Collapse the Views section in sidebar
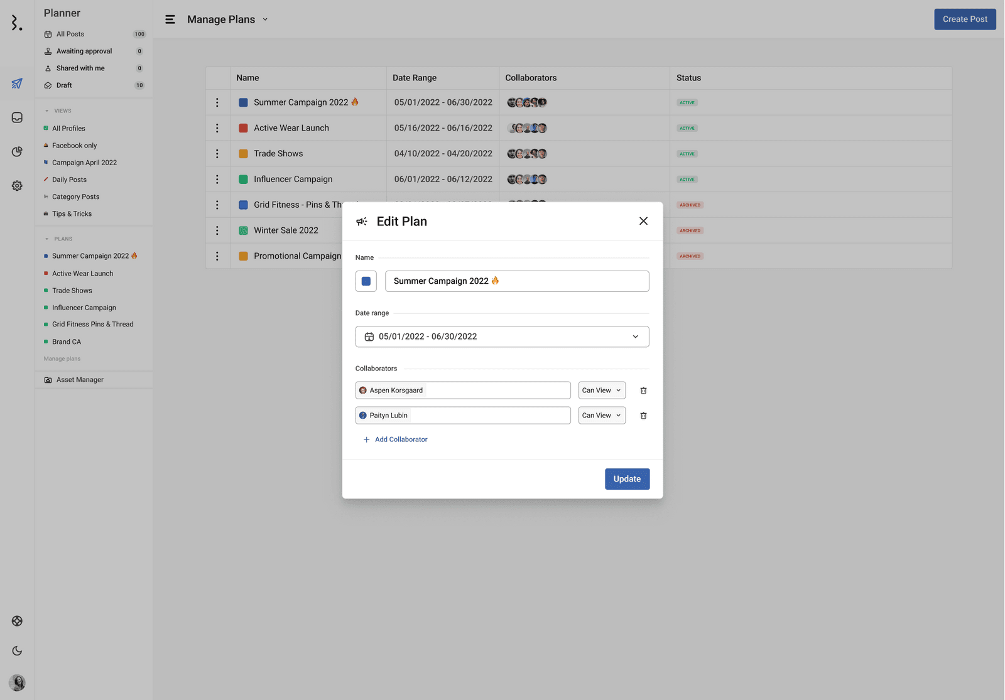The image size is (1005, 700). click(x=47, y=111)
